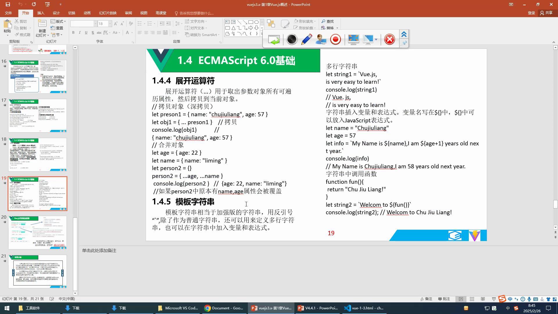Open Arrange shapes icon in ribbon
The image size is (558, 314).
(271, 24)
